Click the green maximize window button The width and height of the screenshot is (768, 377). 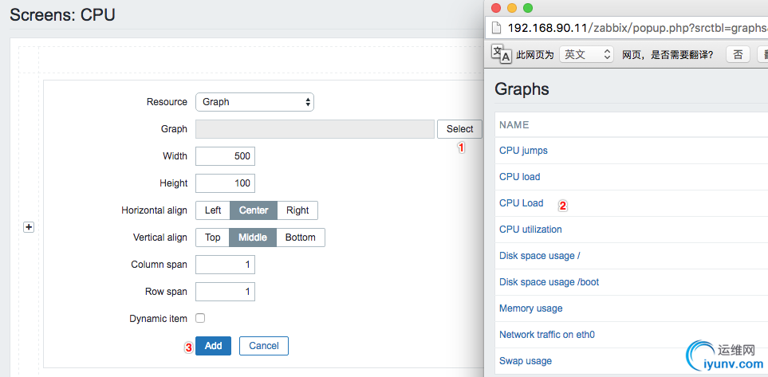pyautogui.click(x=527, y=8)
